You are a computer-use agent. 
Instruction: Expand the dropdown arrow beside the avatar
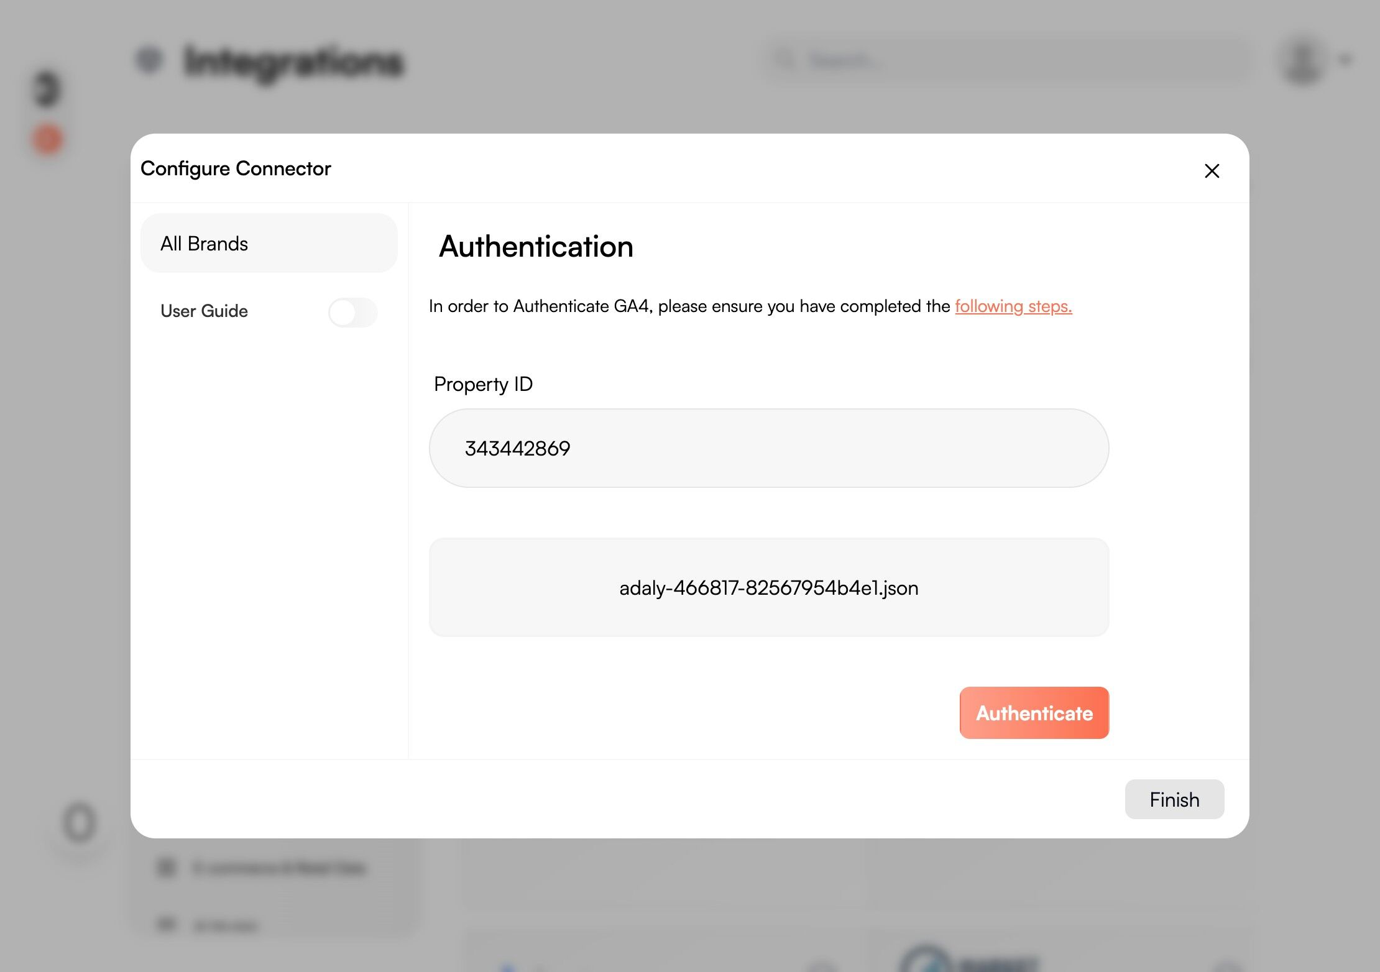click(x=1346, y=60)
